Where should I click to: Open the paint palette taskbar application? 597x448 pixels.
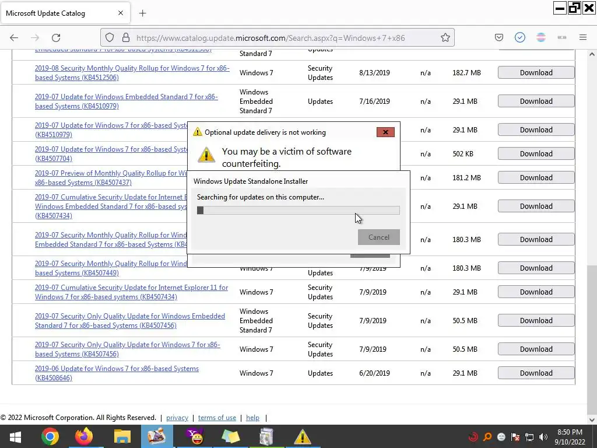click(157, 436)
